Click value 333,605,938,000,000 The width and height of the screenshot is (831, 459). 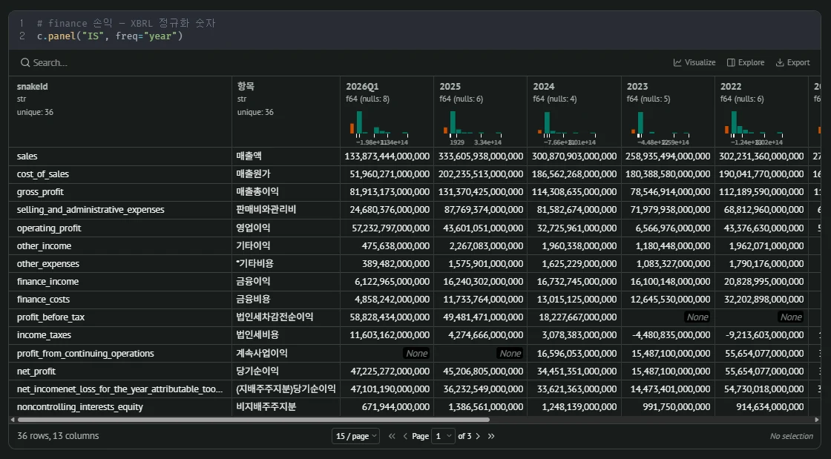coord(481,156)
